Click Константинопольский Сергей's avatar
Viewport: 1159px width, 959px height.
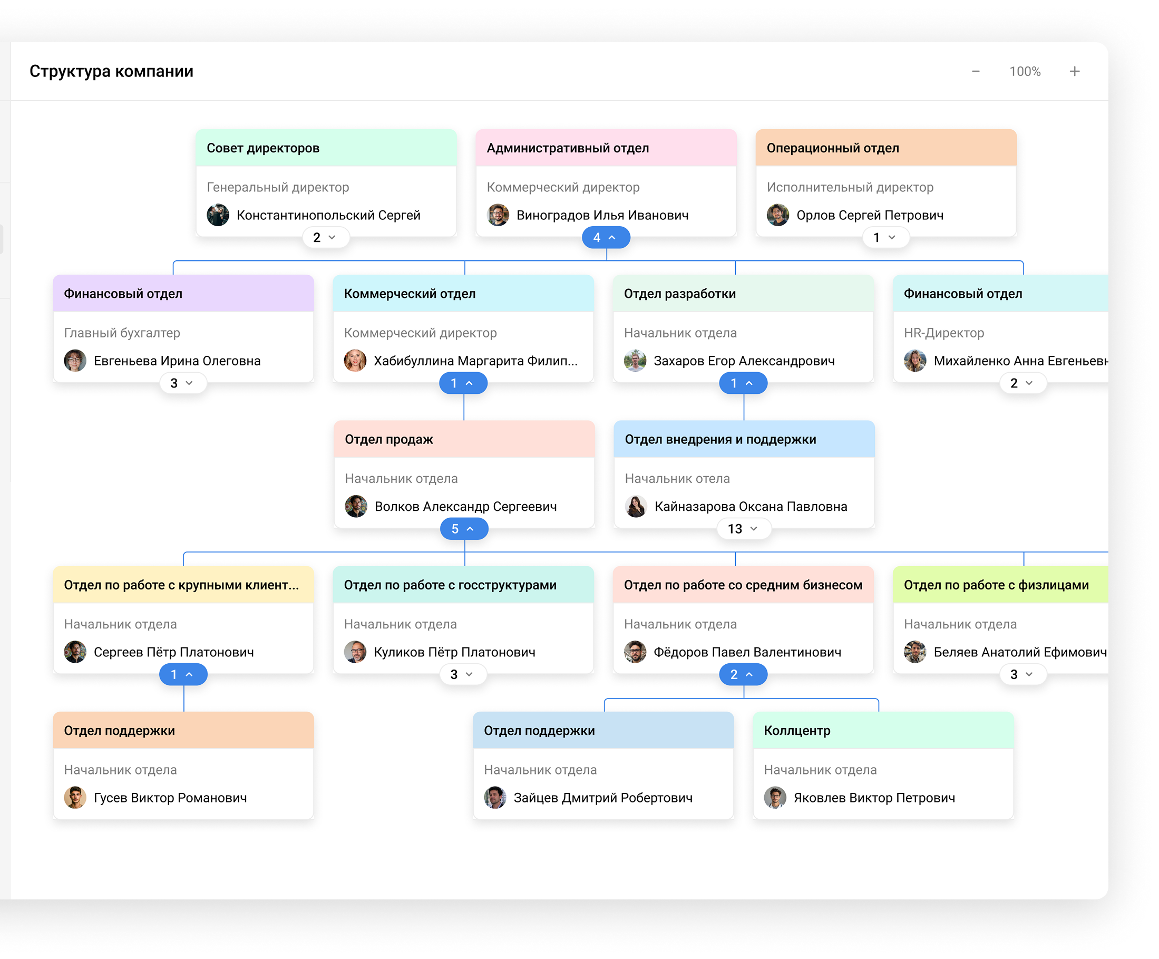point(218,215)
